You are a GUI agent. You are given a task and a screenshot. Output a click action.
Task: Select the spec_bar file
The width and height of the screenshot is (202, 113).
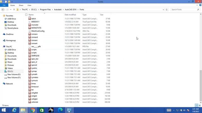click(x=35, y=59)
